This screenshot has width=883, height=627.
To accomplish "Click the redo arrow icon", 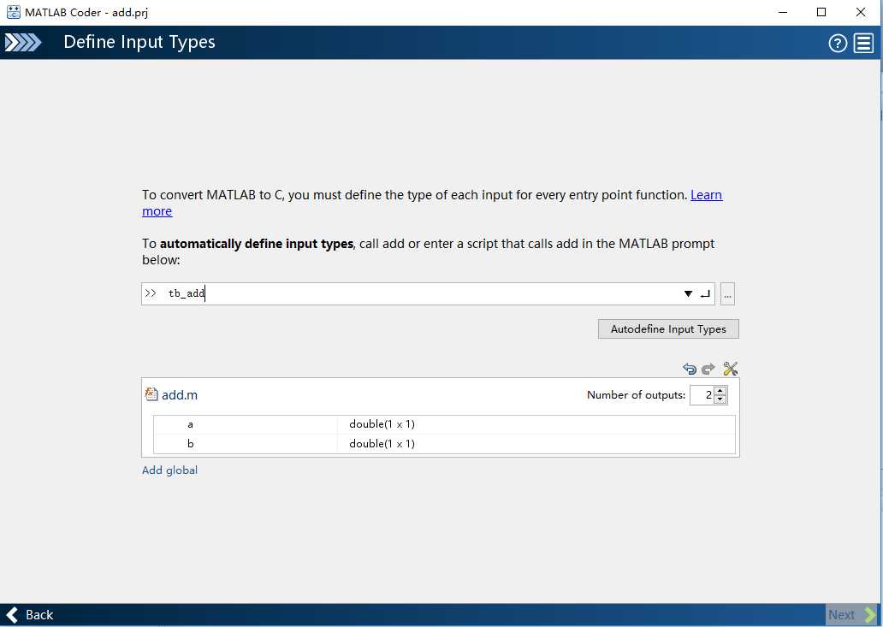I will tap(708, 369).
